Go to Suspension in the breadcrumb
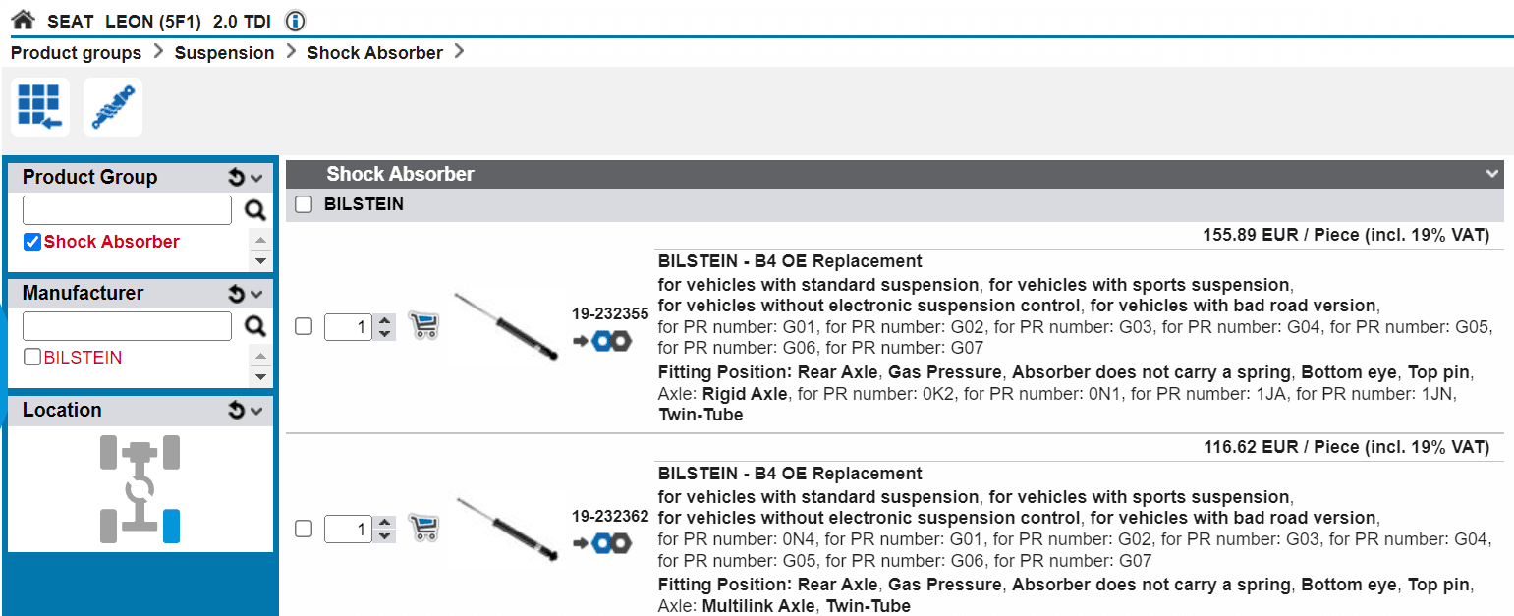The height and width of the screenshot is (616, 1514). [224, 53]
